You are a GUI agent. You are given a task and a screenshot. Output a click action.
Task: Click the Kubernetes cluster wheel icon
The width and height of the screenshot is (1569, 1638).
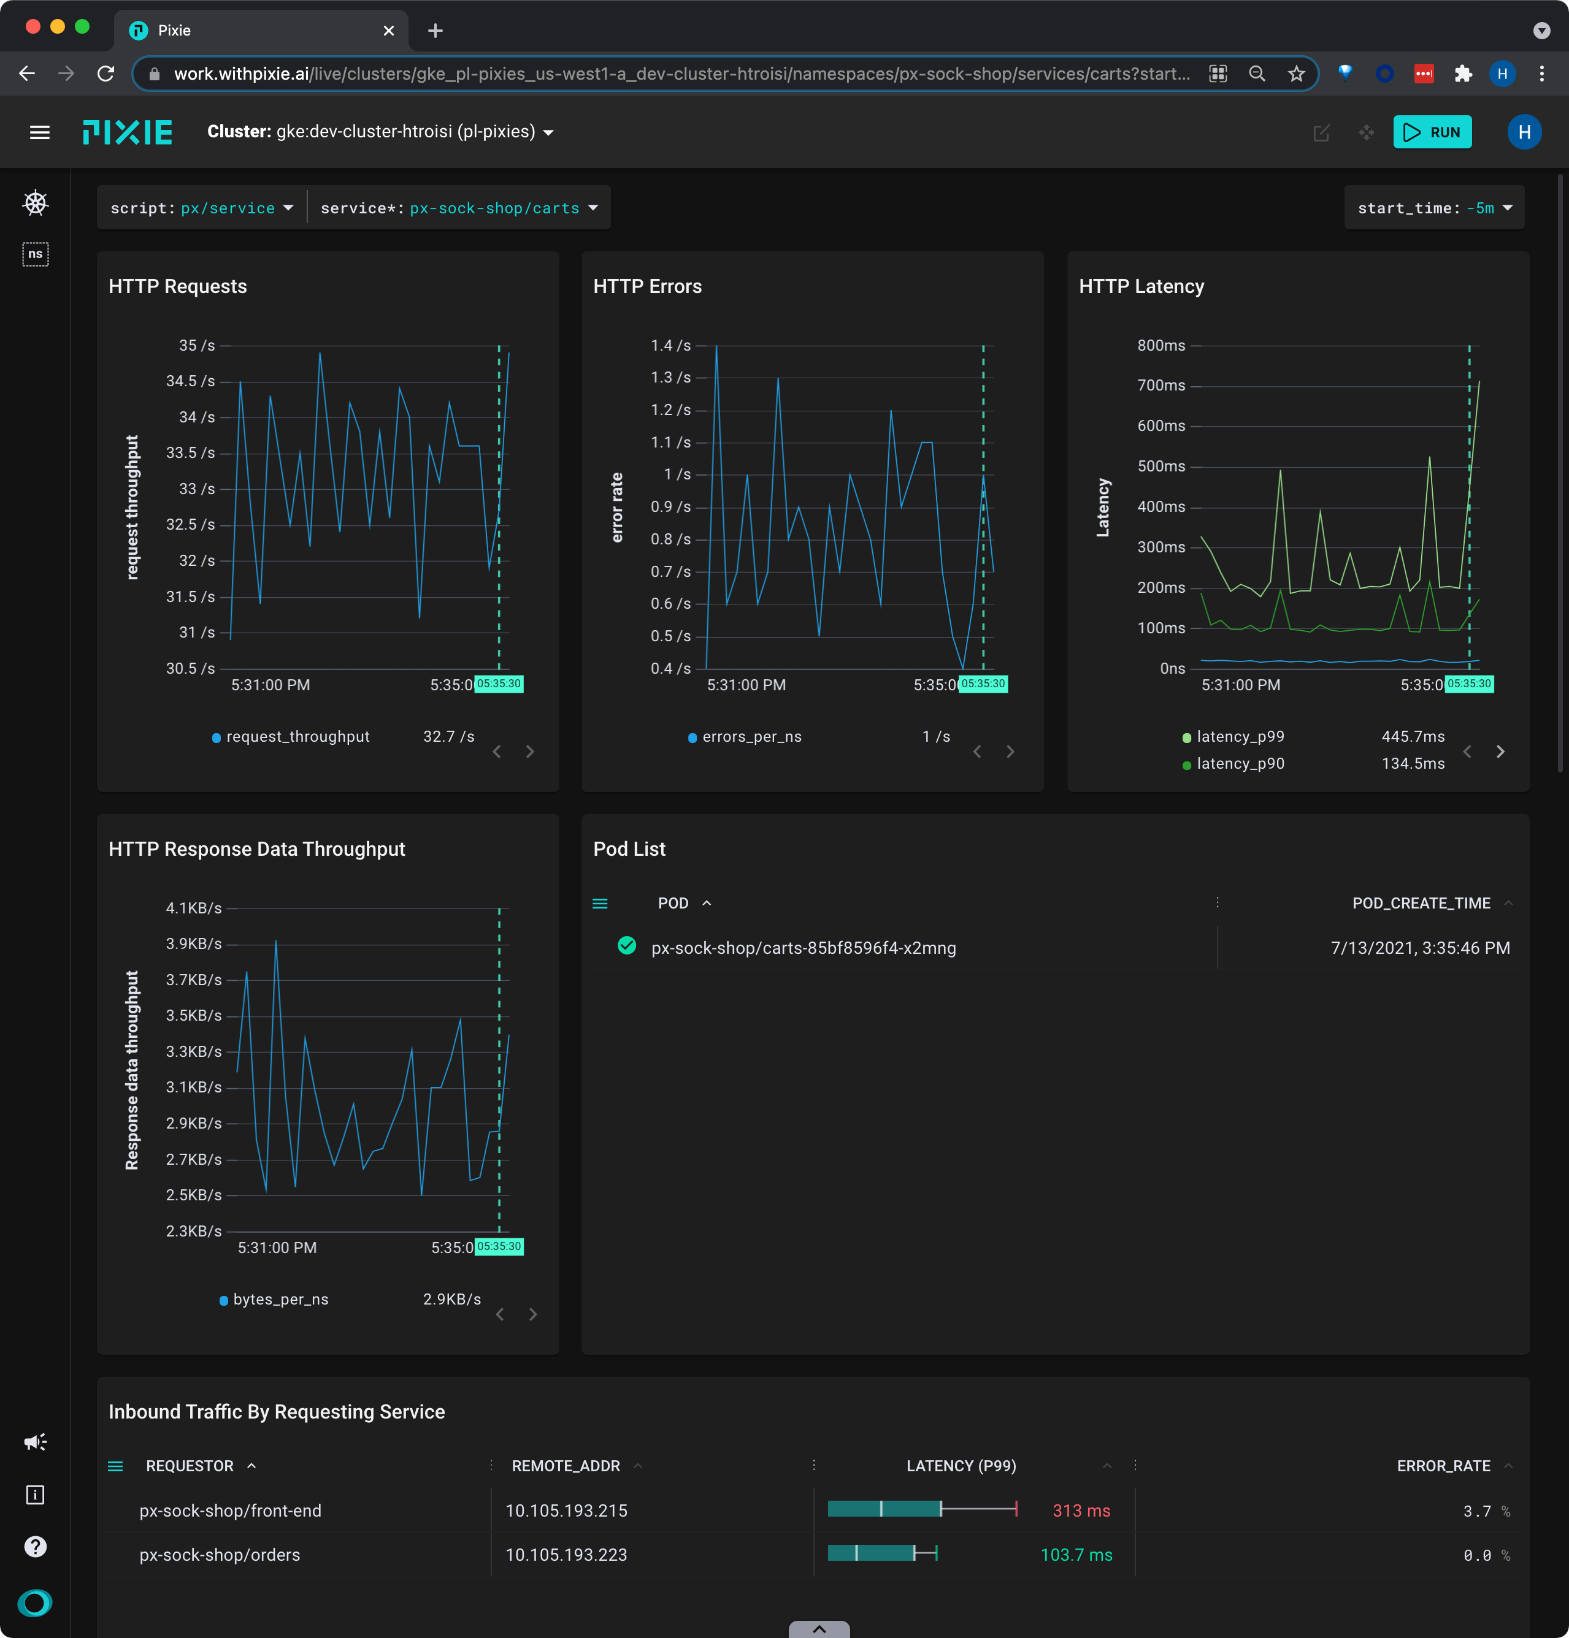[35, 203]
